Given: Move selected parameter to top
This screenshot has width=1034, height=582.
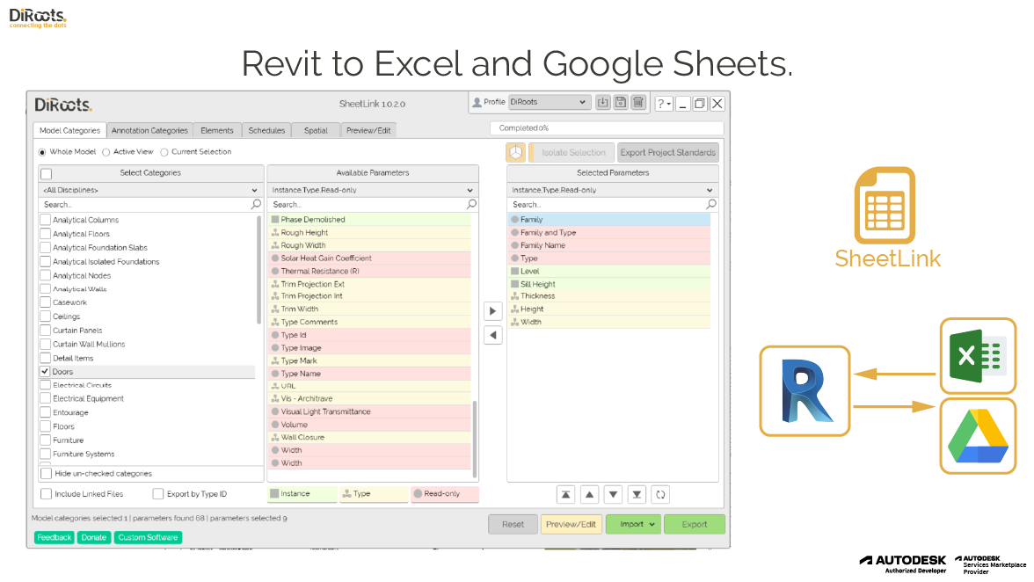Looking at the screenshot, I should tap(566, 494).
